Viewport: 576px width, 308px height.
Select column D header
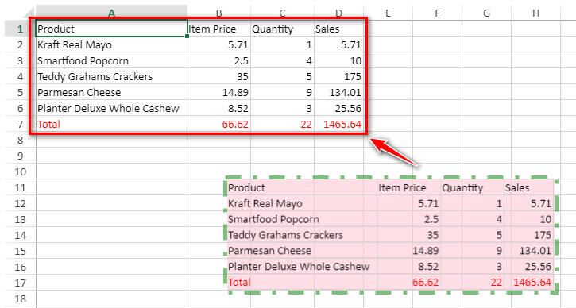click(338, 13)
